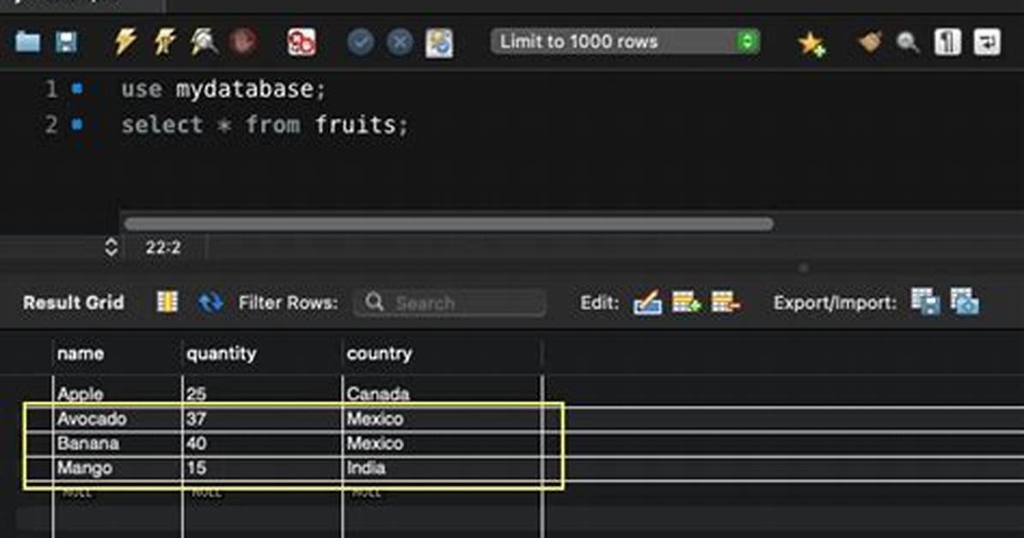Click the select from fruits statement
The height and width of the screenshot is (538, 1024).
pos(265,124)
